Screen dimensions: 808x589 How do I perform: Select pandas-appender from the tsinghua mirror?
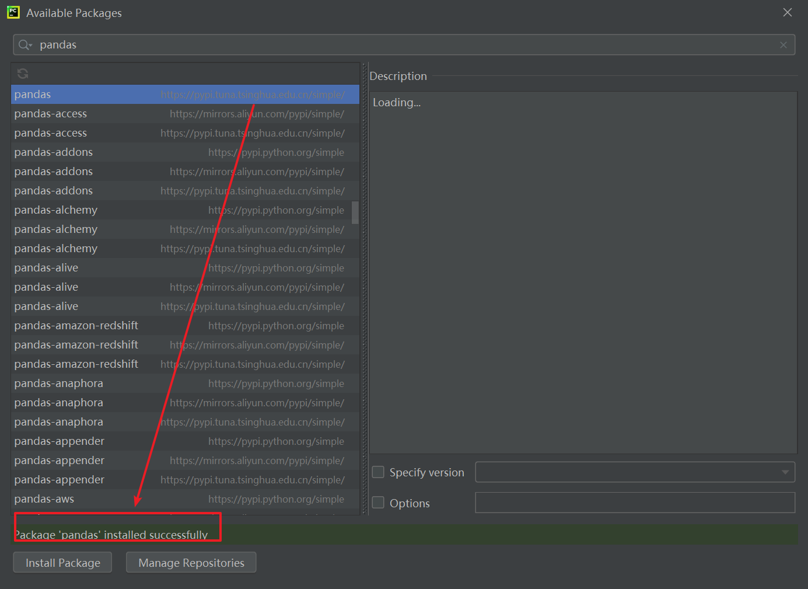185,480
